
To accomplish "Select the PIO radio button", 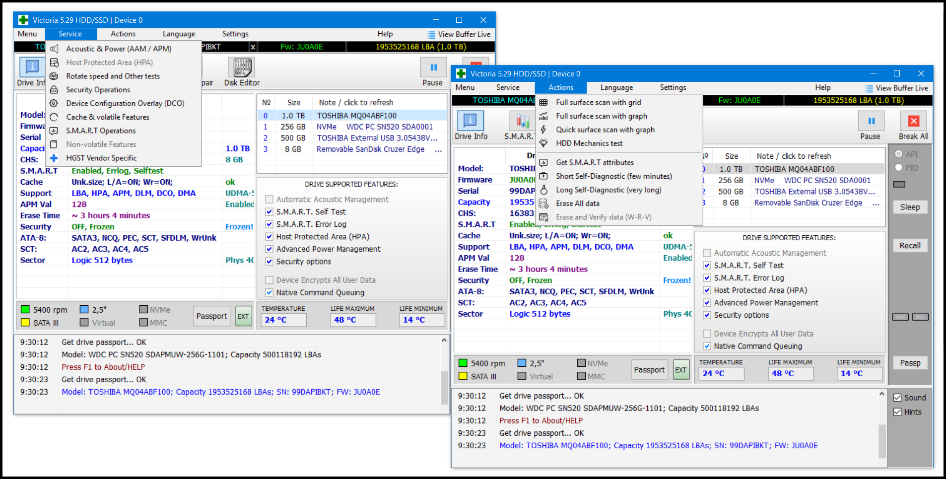I will coord(898,167).
